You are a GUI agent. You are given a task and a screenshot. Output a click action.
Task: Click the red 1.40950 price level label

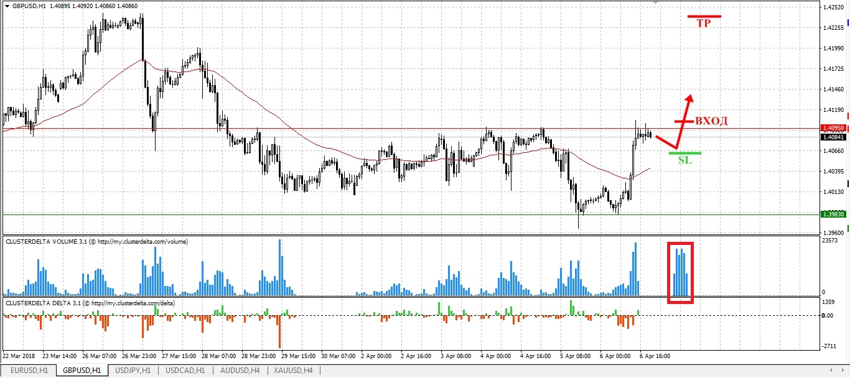(832, 127)
